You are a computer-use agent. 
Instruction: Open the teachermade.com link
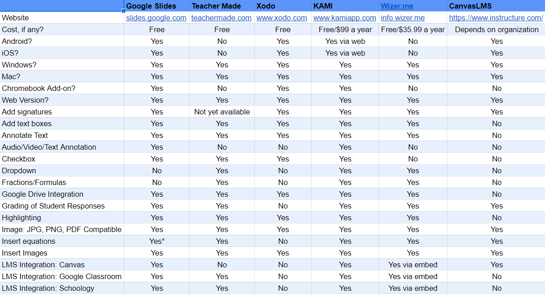(x=221, y=18)
